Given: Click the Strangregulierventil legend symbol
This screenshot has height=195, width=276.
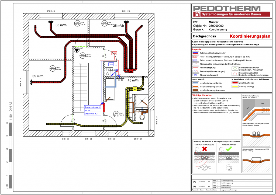Looking at the screenshot, I should 196,75.
